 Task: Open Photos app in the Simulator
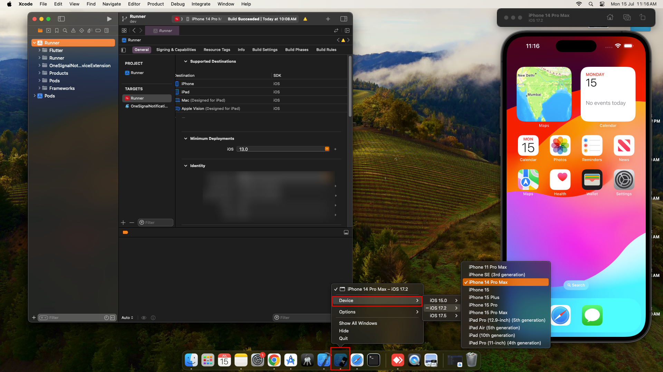(560, 145)
